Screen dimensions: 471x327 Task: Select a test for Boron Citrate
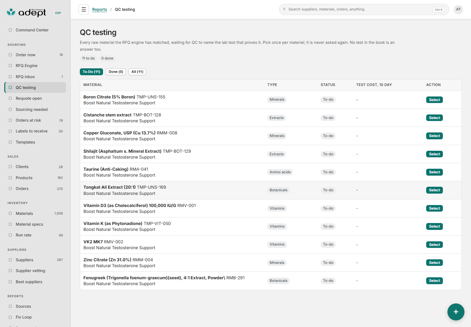(434, 100)
